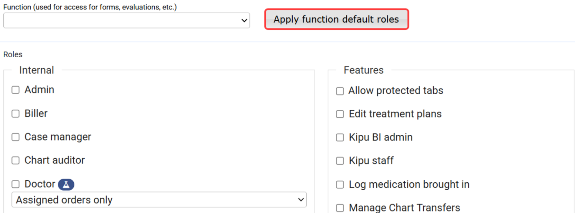Viewport: 575px width, 213px height.
Task: Check the Biller role
Action: coord(15,114)
